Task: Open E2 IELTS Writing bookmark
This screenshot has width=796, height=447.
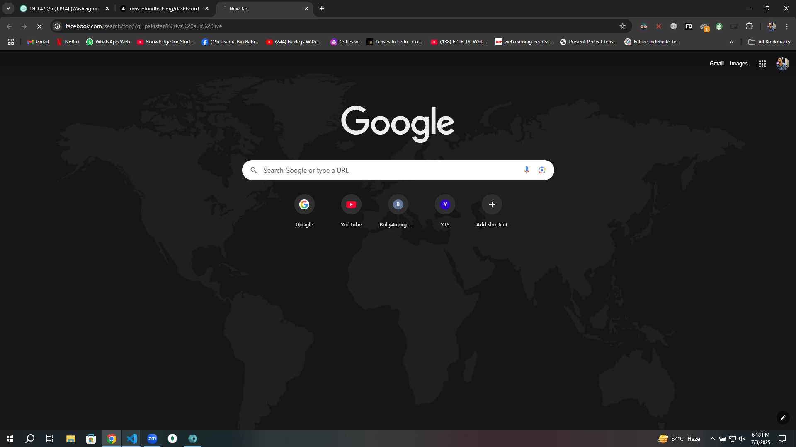Action: coord(459,42)
